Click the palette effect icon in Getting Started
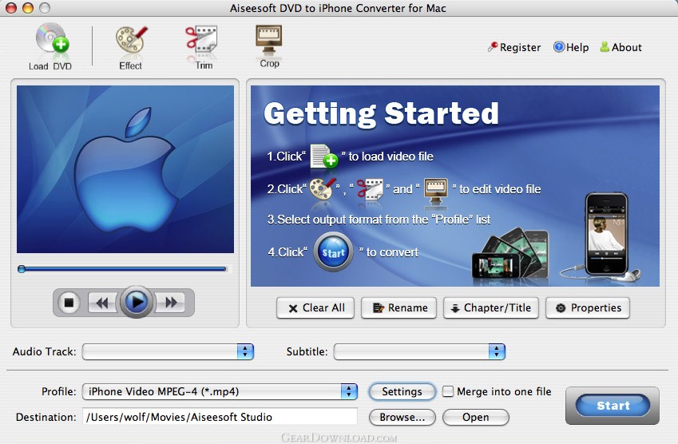The height and width of the screenshot is (444, 678). tap(323, 188)
